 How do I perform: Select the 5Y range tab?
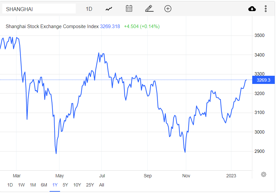65,185
